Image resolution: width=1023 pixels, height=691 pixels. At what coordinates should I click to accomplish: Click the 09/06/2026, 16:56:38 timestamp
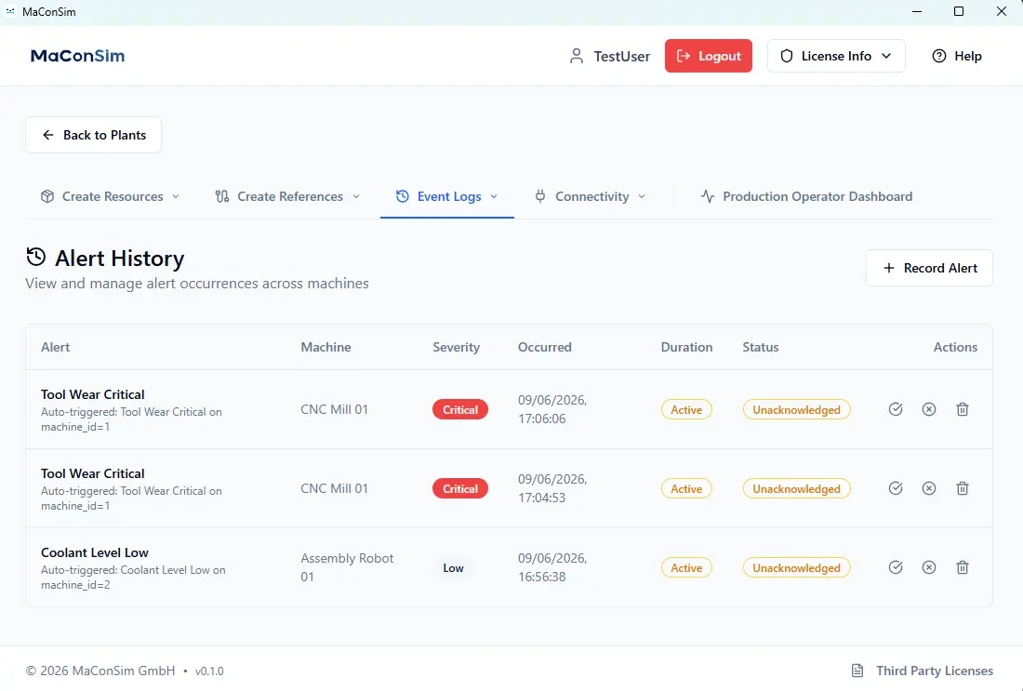552,567
